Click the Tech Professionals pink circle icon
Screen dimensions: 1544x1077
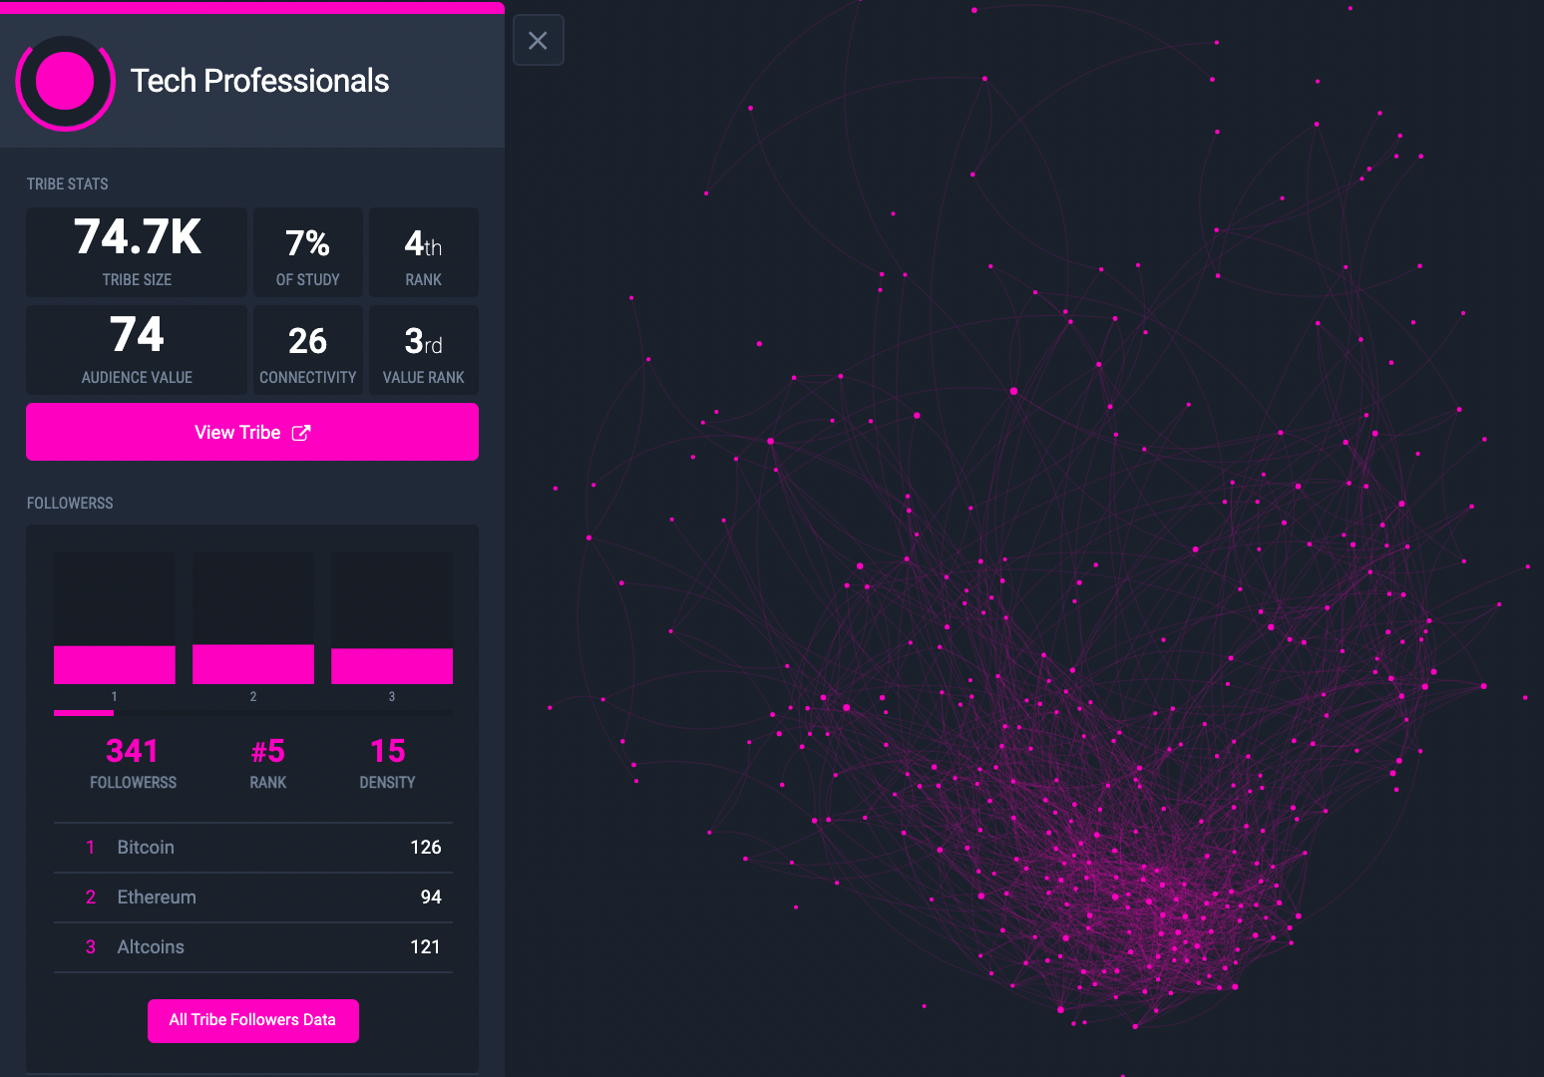[x=65, y=82]
